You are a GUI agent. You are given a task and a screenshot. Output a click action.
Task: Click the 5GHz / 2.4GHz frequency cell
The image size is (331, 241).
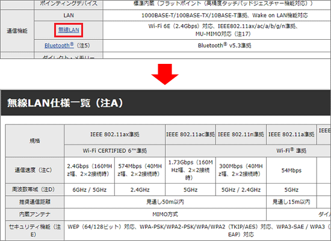(241, 190)
